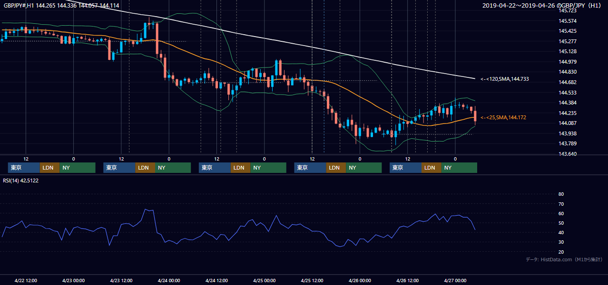The image size is (608, 285).
Task: Click RSI scale value 30
Action: pos(561,242)
